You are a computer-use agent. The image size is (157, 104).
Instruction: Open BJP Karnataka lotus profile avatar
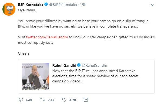9,9
